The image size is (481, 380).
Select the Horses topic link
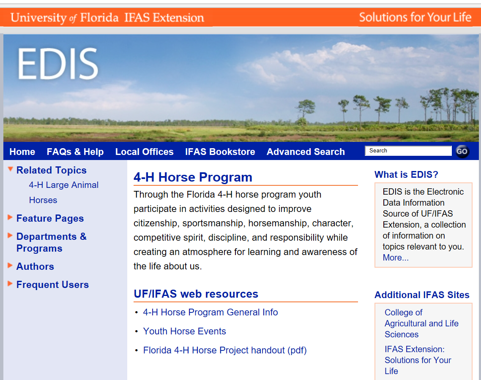tap(43, 200)
